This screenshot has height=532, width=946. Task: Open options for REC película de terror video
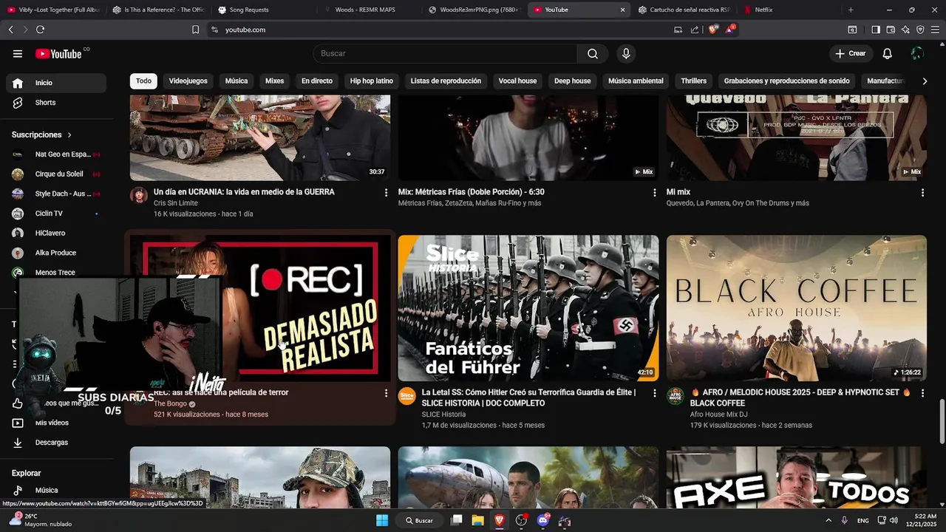(x=386, y=393)
